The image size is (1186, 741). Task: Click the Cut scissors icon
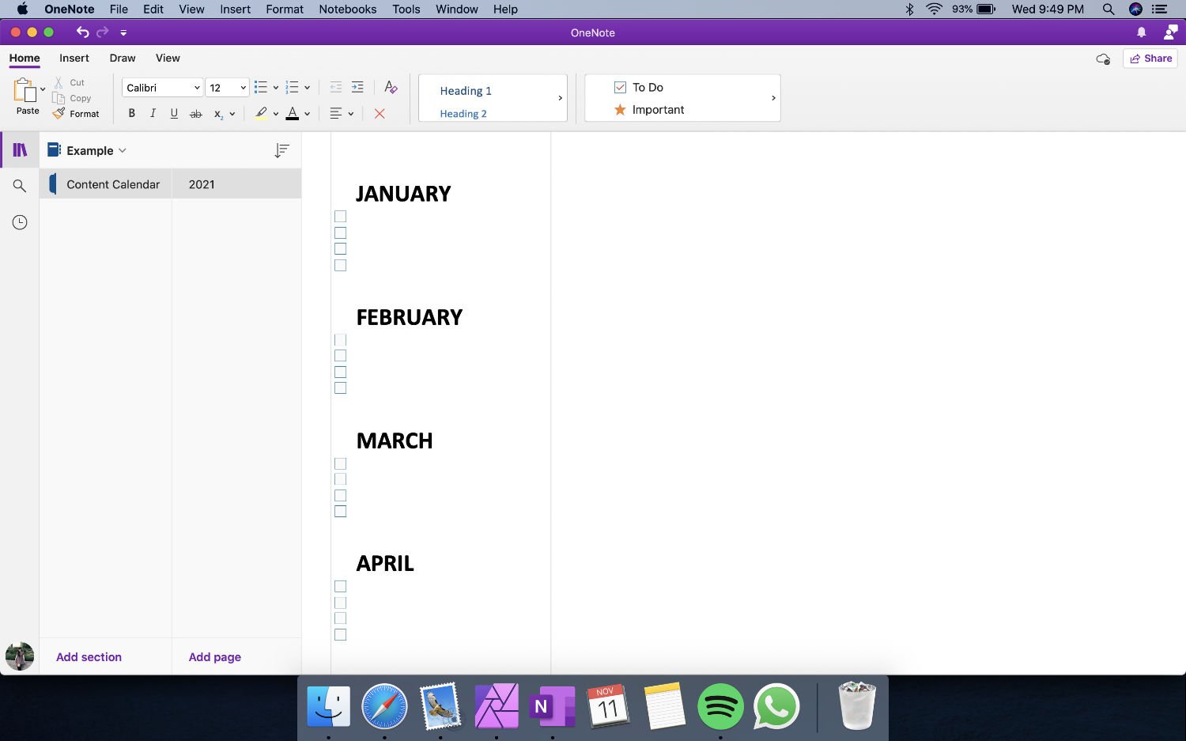click(59, 82)
